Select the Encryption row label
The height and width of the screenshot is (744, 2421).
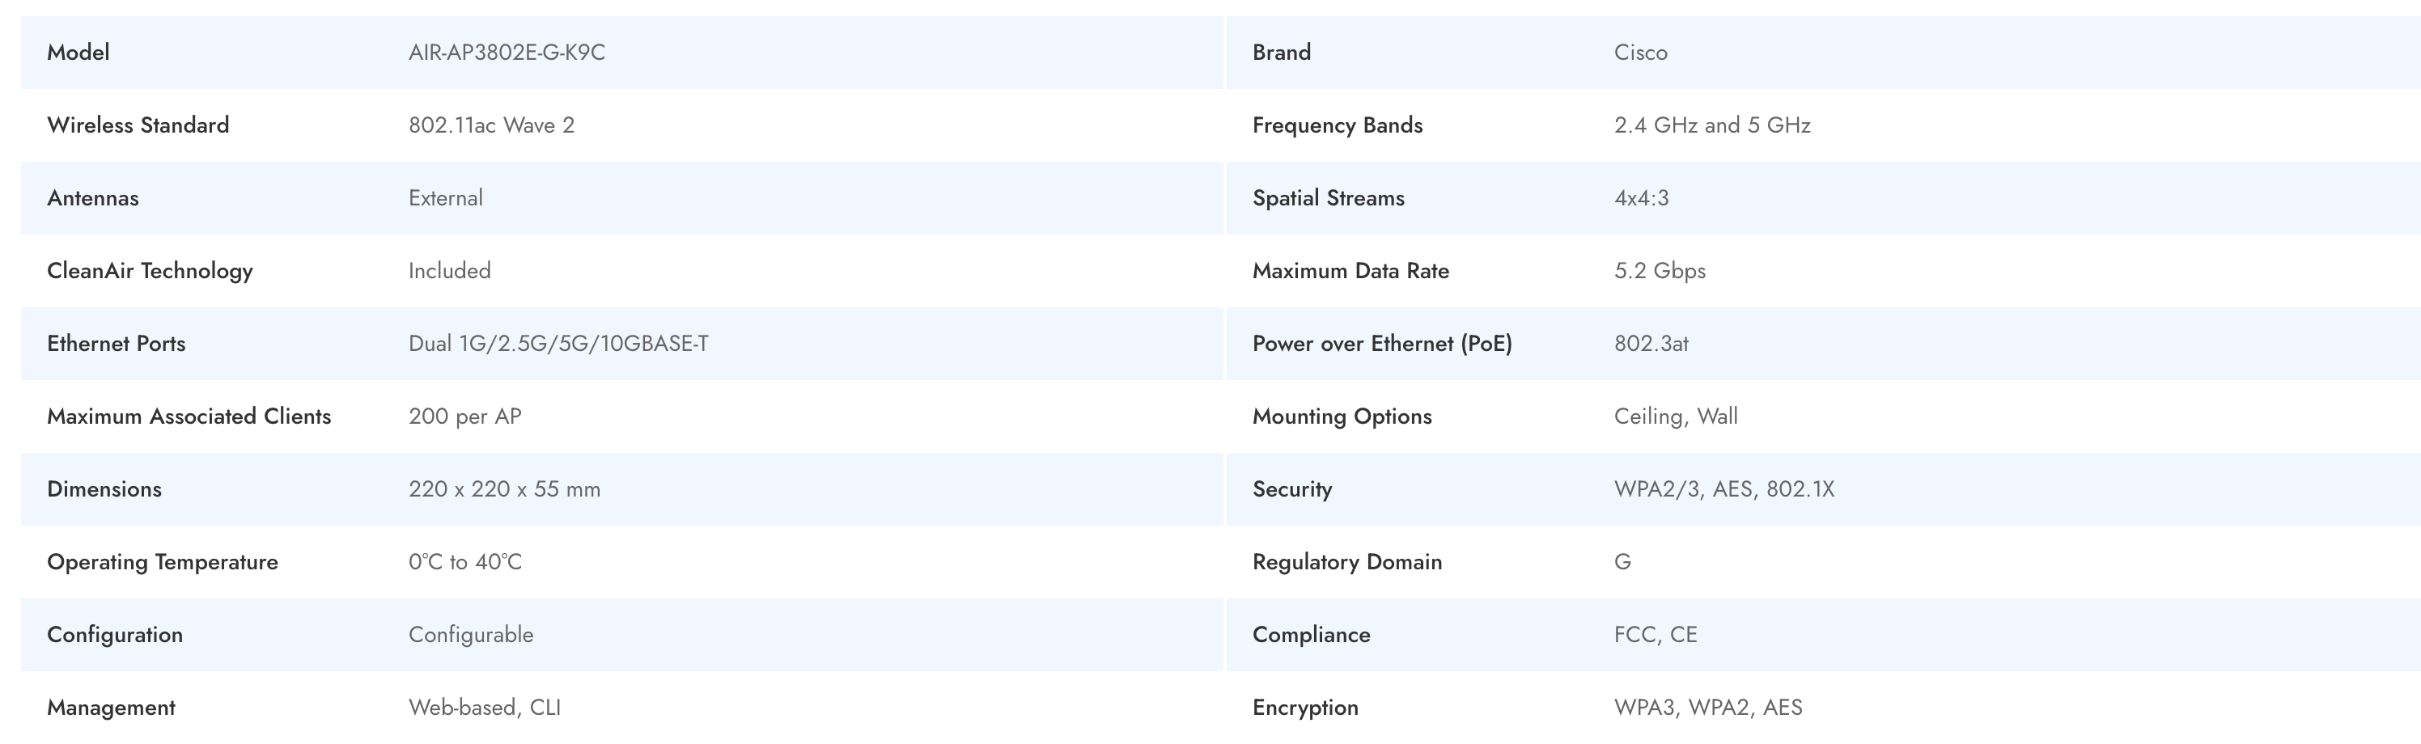coord(1304,708)
